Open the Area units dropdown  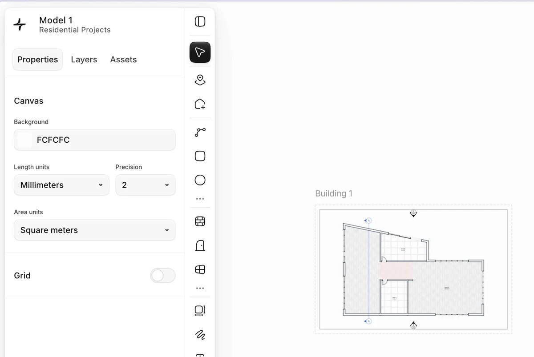point(95,230)
